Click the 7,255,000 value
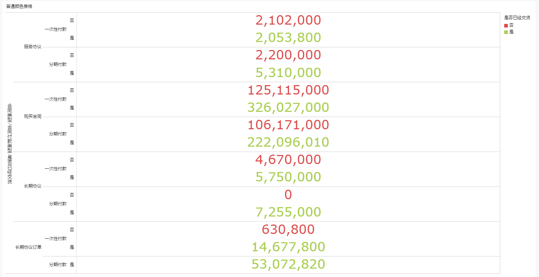This screenshot has height=277, width=539. [x=288, y=212]
